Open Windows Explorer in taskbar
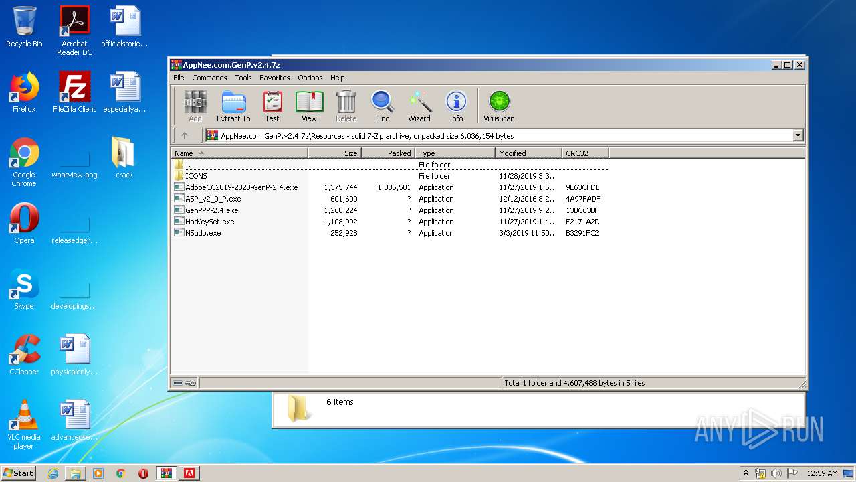856x482 pixels. click(x=76, y=473)
